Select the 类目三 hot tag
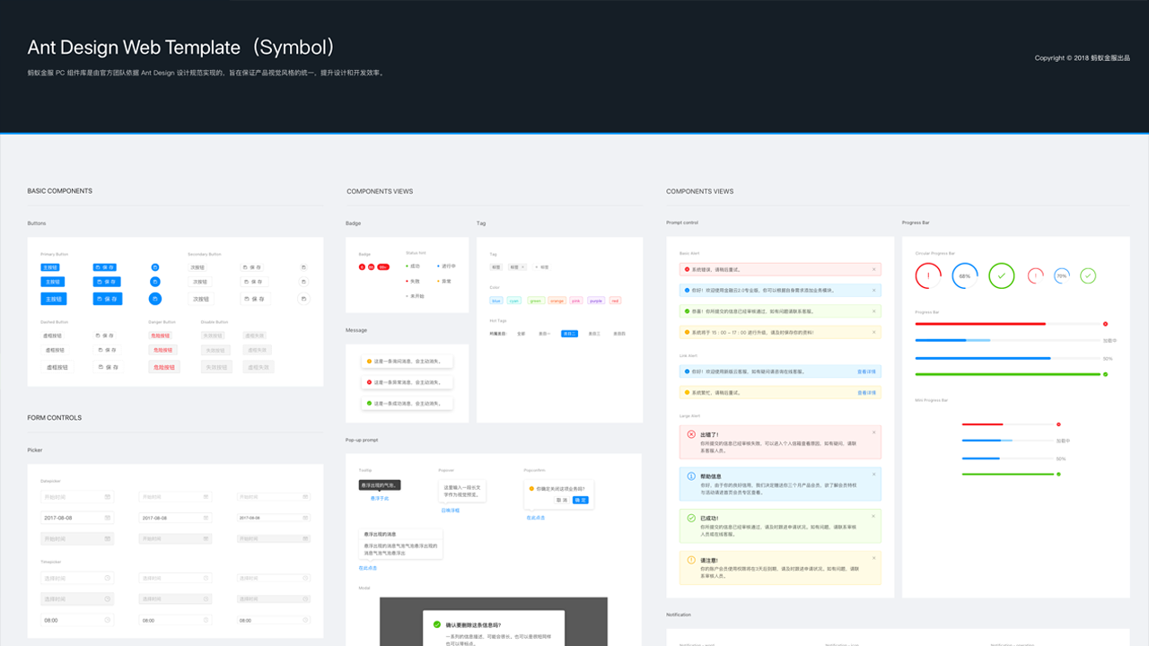Screen dimensions: 1149x646 point(594,334)
